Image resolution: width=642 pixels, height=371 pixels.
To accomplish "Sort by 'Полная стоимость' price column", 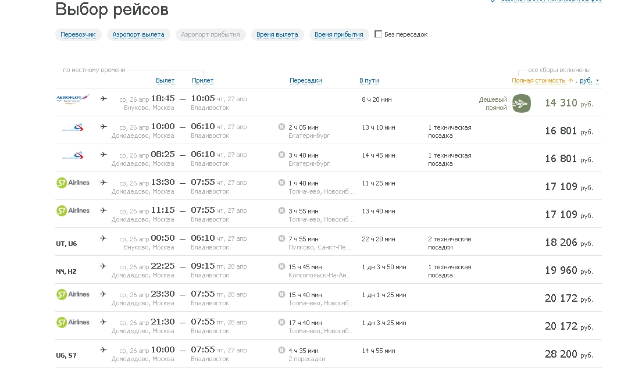I will pyautogui.click(x=538, y=80).
